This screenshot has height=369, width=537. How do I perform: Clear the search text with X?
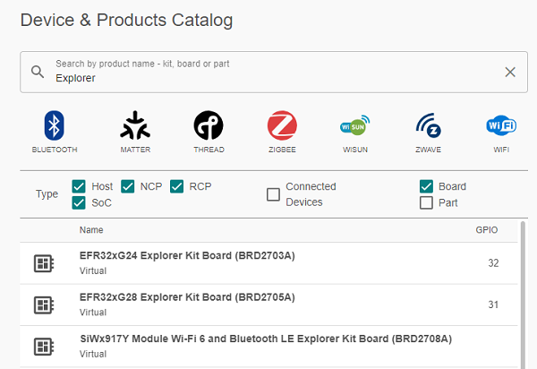click(x=510, y=72)
